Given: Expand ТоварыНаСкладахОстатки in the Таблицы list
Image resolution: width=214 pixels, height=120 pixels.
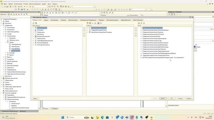Looking at the screenshot, I should (88, 30).
